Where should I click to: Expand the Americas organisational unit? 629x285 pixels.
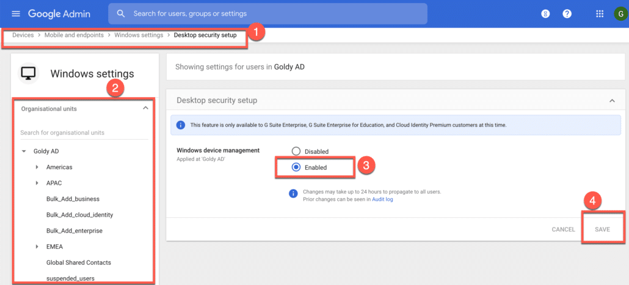(x=37, y=167)
